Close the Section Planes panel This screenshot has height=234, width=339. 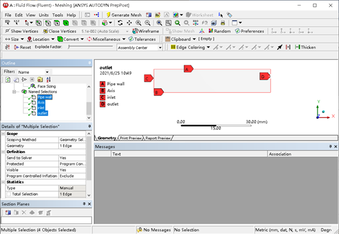[89, 204]
